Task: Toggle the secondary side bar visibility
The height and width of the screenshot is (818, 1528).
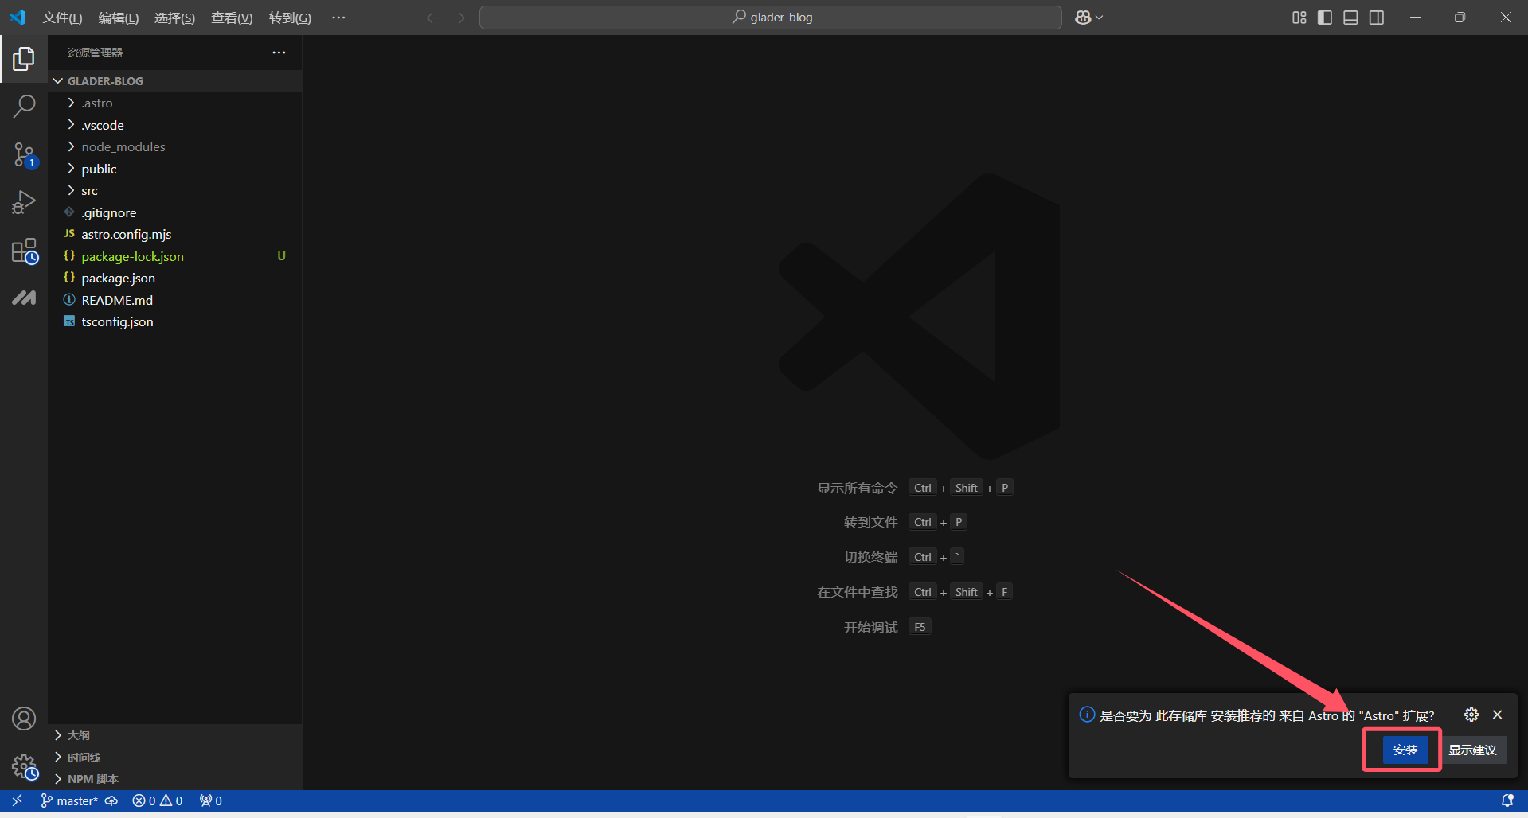Action: (1377, 18)
